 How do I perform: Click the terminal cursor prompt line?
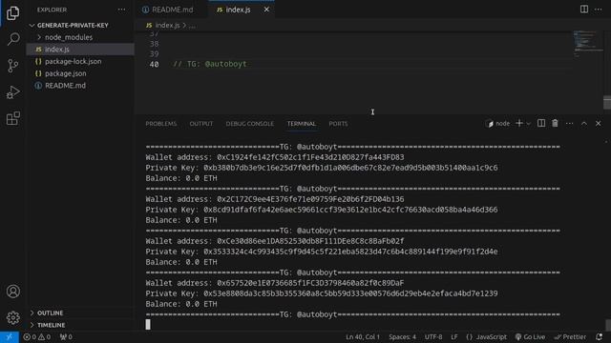coord(148,324)
